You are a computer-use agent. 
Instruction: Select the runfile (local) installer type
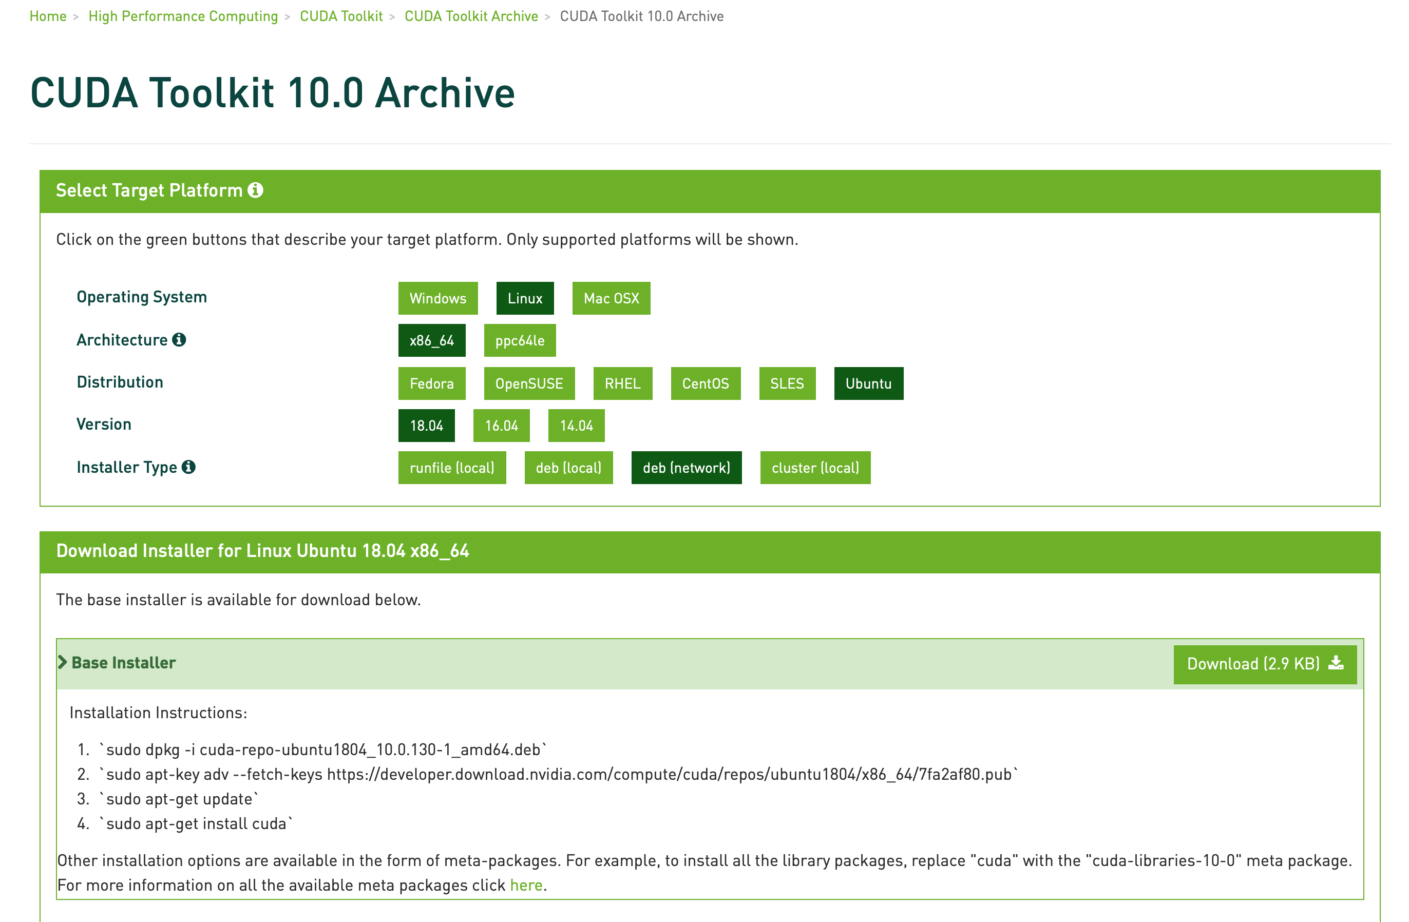click(x=452, y=468)
